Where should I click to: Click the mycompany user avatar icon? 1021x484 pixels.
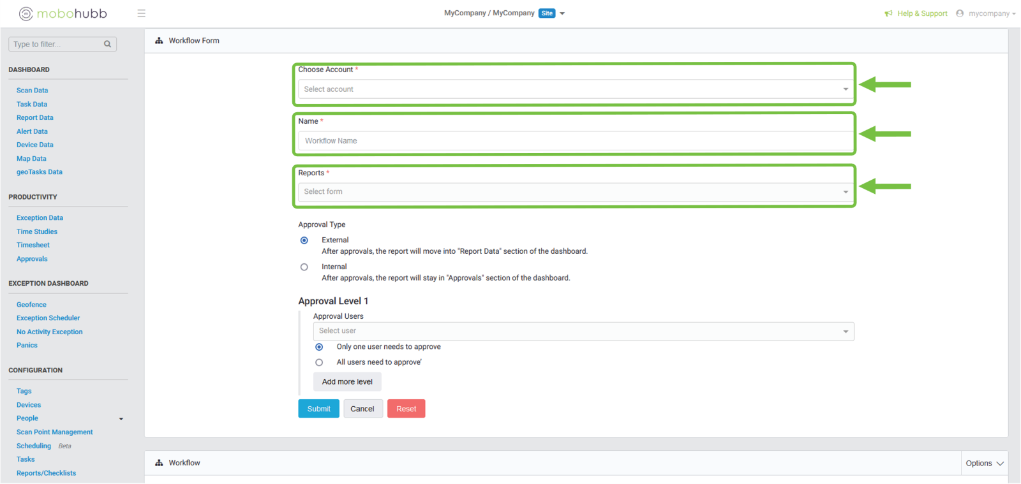[960, 13]
